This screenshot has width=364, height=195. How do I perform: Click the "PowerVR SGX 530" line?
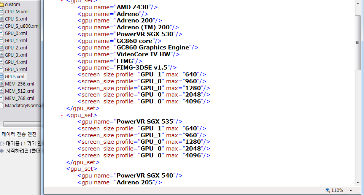[x=130, y=34]
